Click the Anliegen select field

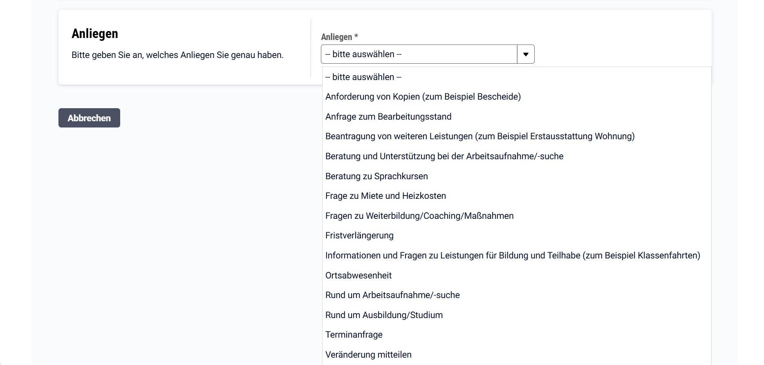(419, 54)
